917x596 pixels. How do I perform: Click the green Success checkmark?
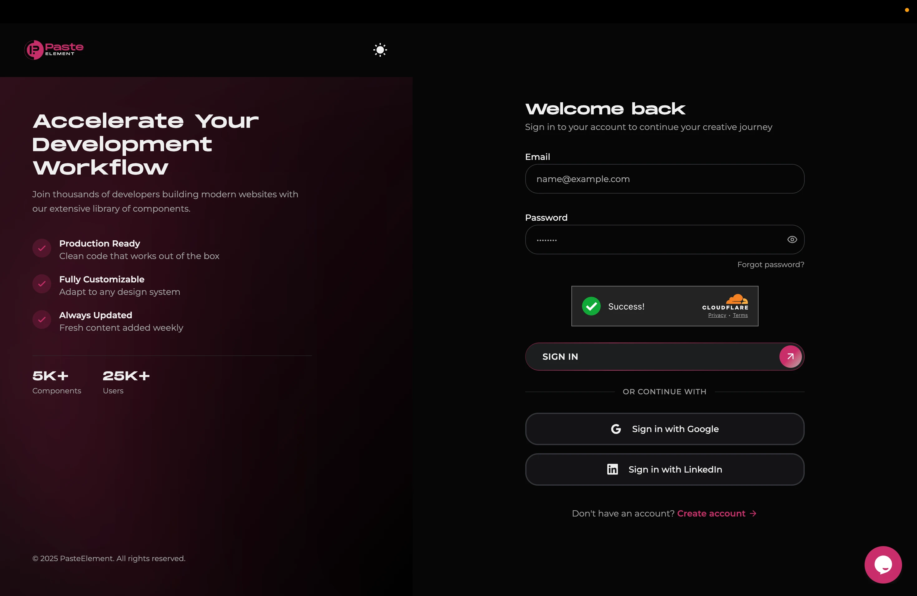591,306
